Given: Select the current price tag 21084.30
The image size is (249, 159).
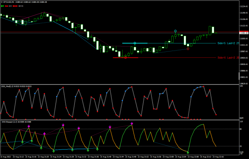Looking at the screenshot, I should point(244,33).
